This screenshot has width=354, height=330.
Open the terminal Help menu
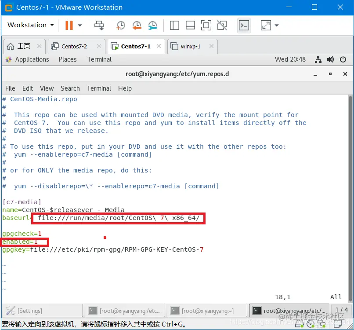(125, 88)
